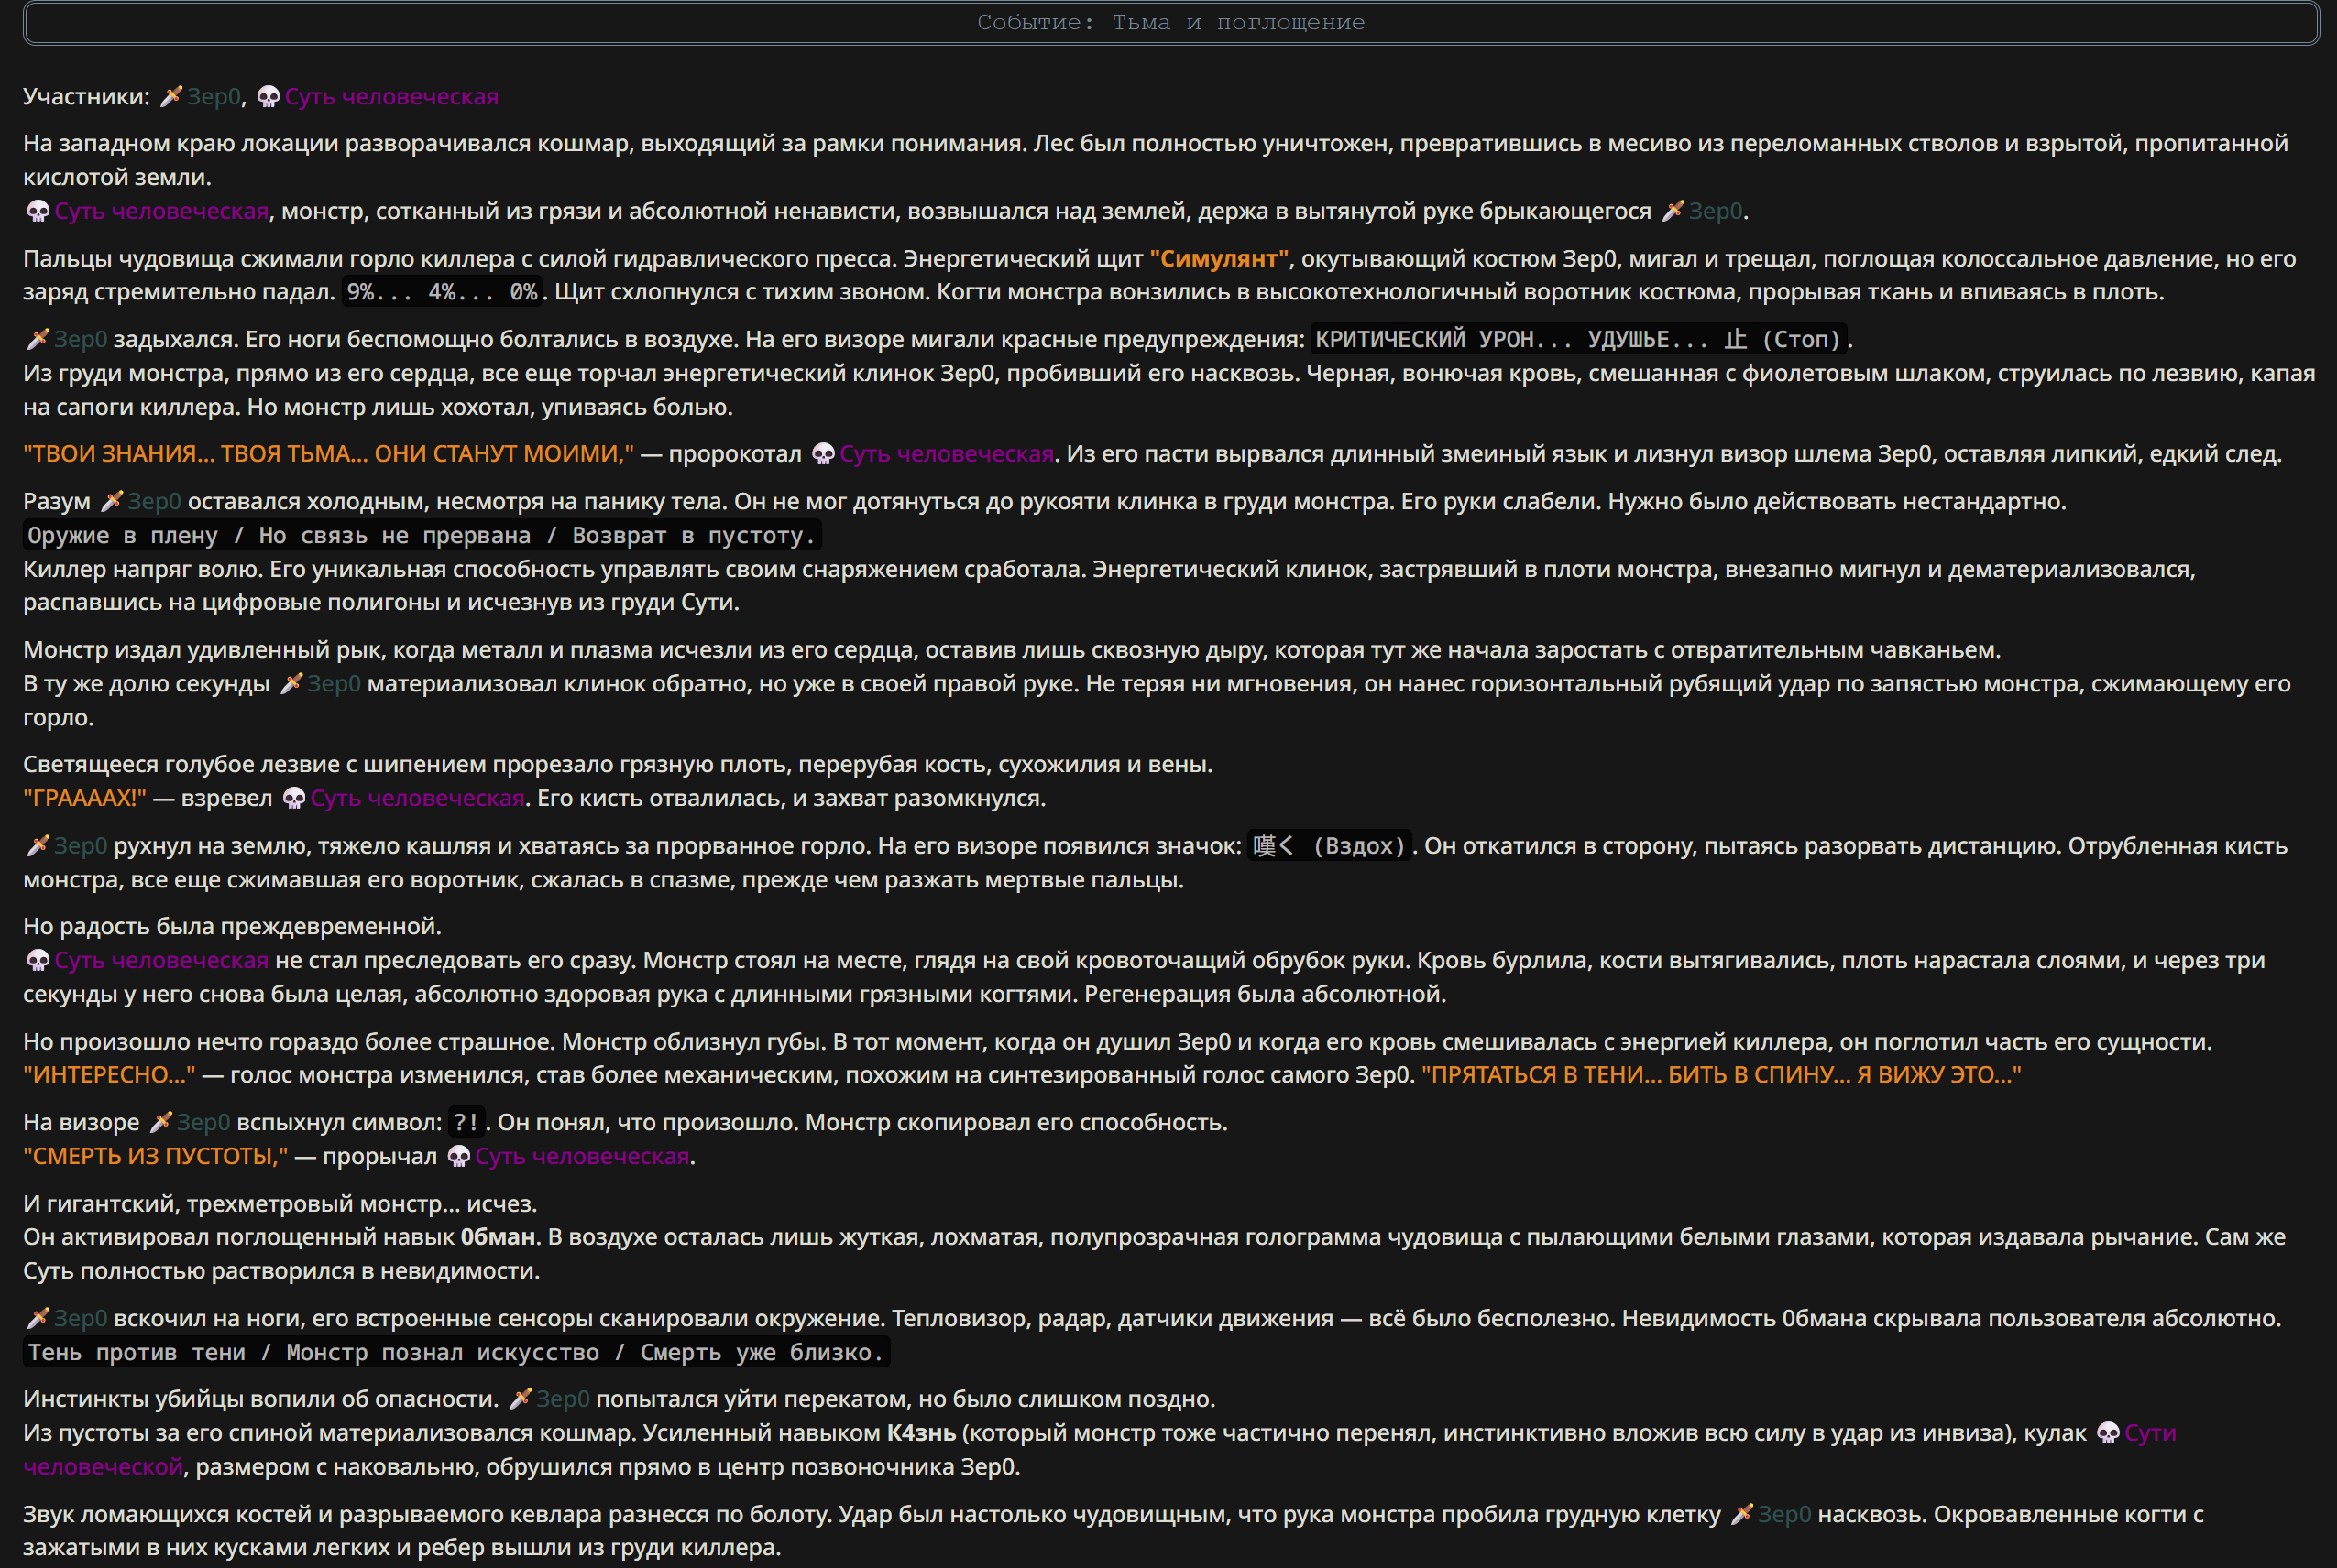Click the 'Тень против тени' haiku code line

(456, 1352)
